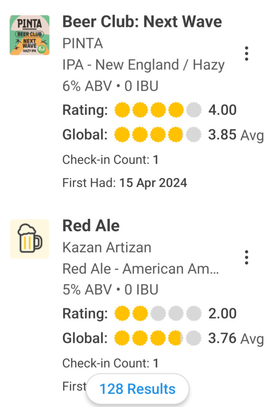
Task: Tap Check-in Count for Beer Club: Next Wave
Action: coord(111,160)
